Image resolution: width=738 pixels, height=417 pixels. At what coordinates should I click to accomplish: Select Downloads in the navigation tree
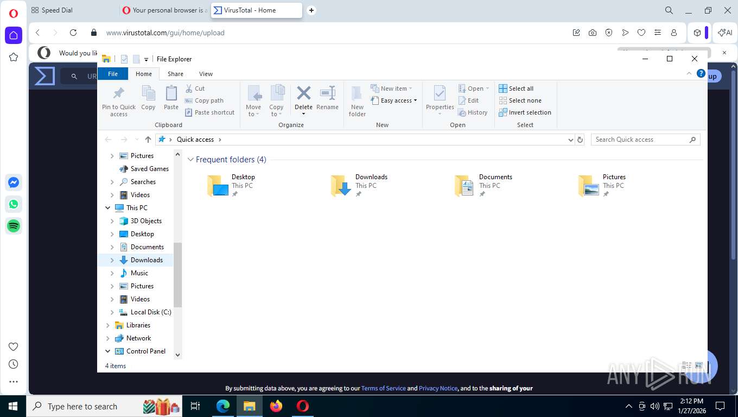pyautogui.click(x=147, y=260)
